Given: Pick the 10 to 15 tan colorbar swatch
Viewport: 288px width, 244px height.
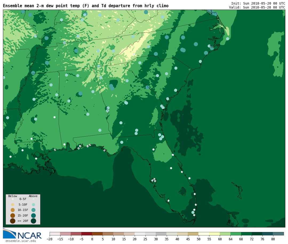Looking at the screenshot, I should pyautogui.click(x=119, y=234).
